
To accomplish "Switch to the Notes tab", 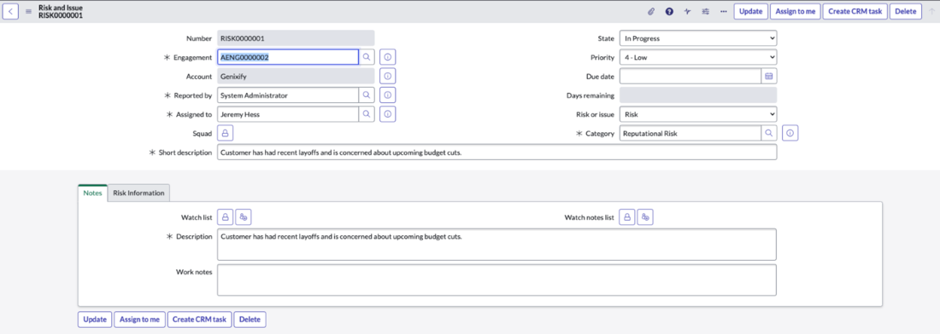I will (92, 193).
